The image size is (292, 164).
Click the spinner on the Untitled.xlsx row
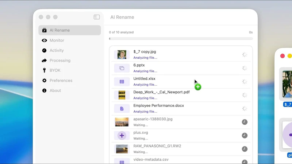tap(245, 82)
